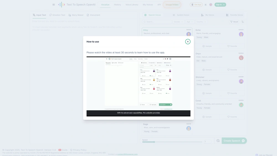
Task: Click the Sage voice avatar
Action: [x=189, y=129]
